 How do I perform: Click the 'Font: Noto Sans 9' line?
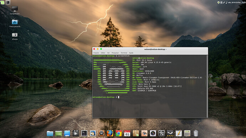click(141, 84)
